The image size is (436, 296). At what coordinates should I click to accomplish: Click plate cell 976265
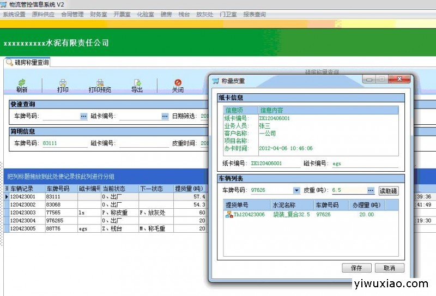click(x=62, y=221)
